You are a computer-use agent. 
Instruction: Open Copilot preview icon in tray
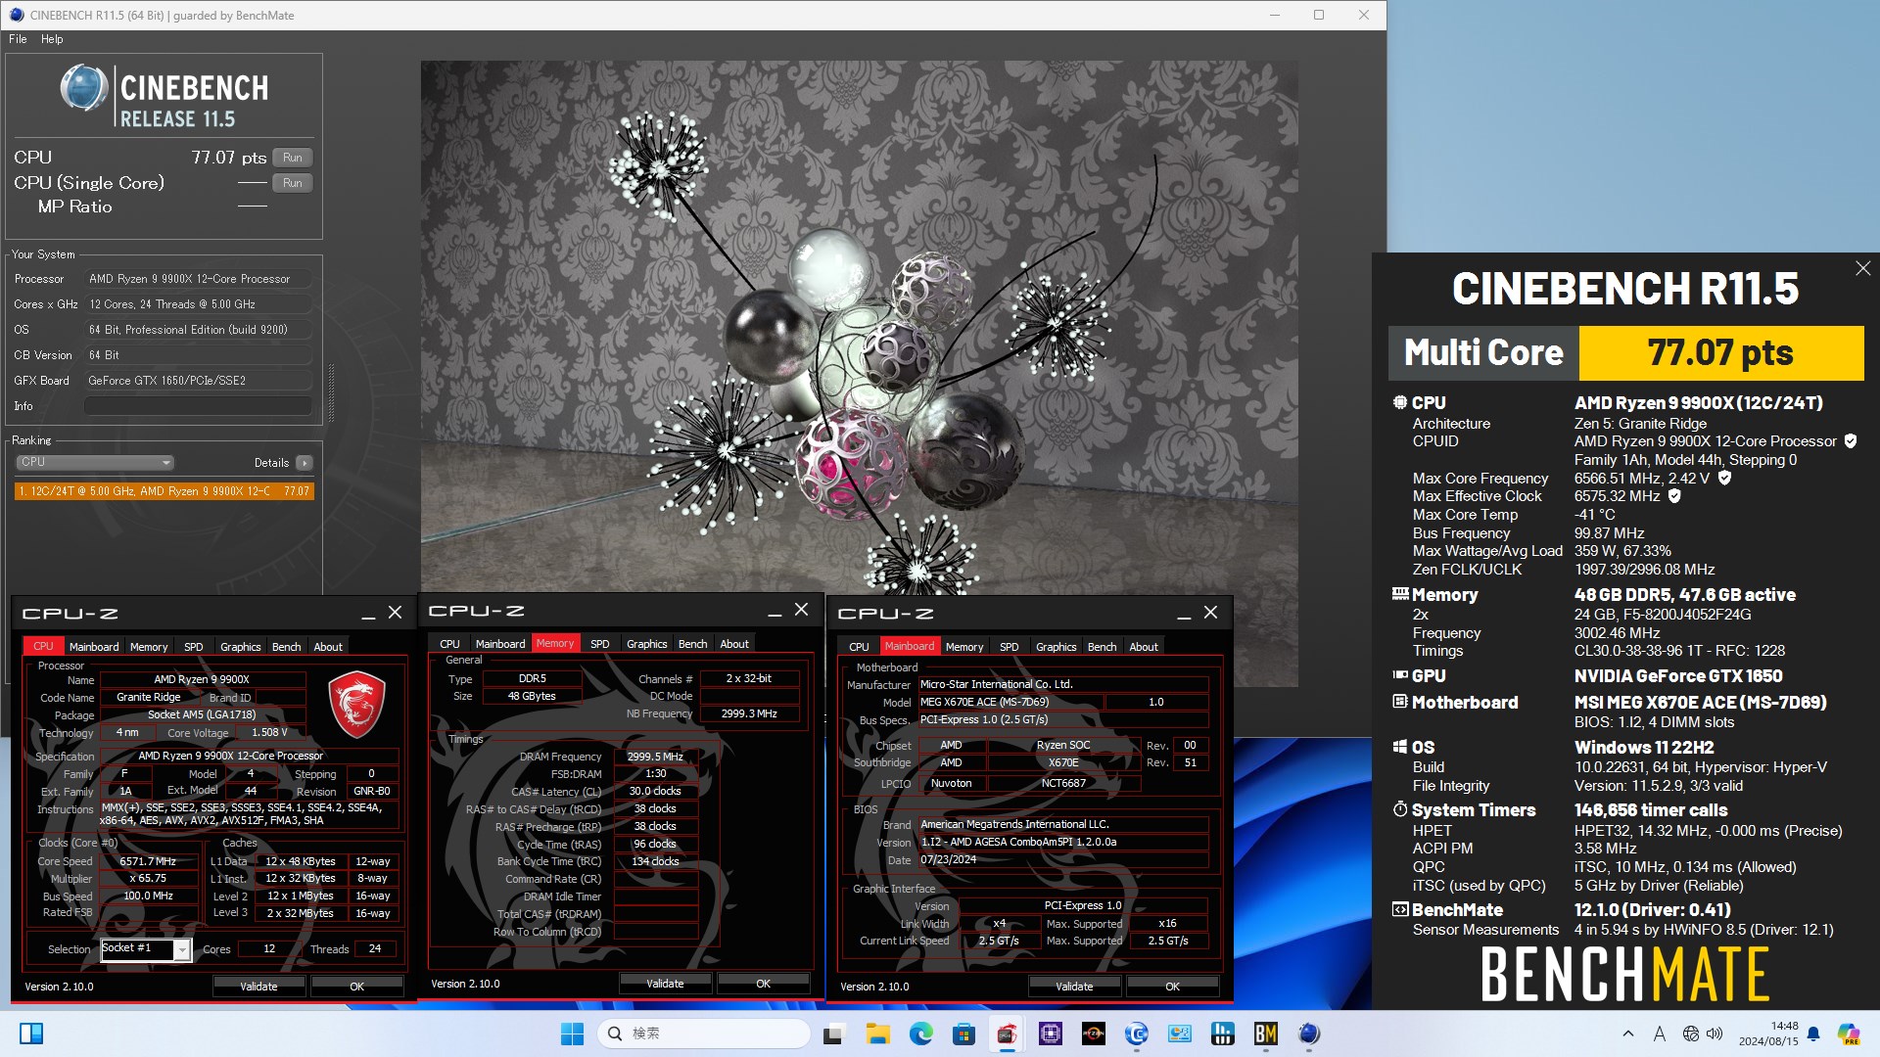[1848, 1034]
